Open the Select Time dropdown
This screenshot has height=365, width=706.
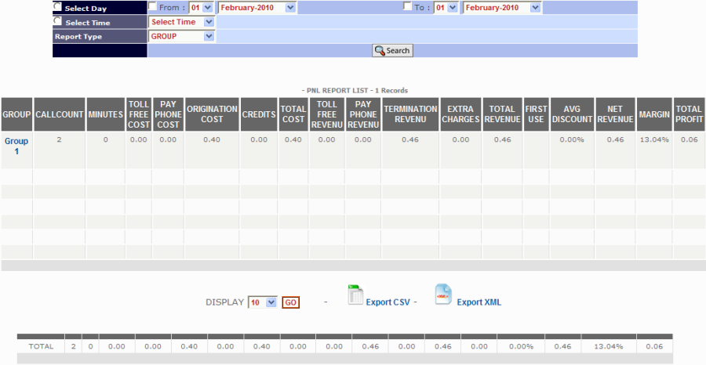pyautogui.click(x=182, y=22)
